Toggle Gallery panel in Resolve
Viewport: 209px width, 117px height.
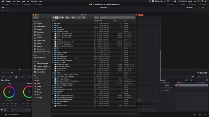pos(5,4)
